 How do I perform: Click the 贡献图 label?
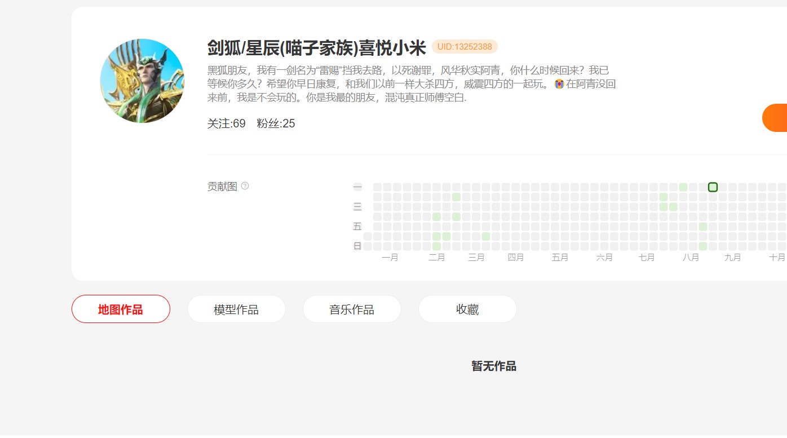tap(222, 187)
